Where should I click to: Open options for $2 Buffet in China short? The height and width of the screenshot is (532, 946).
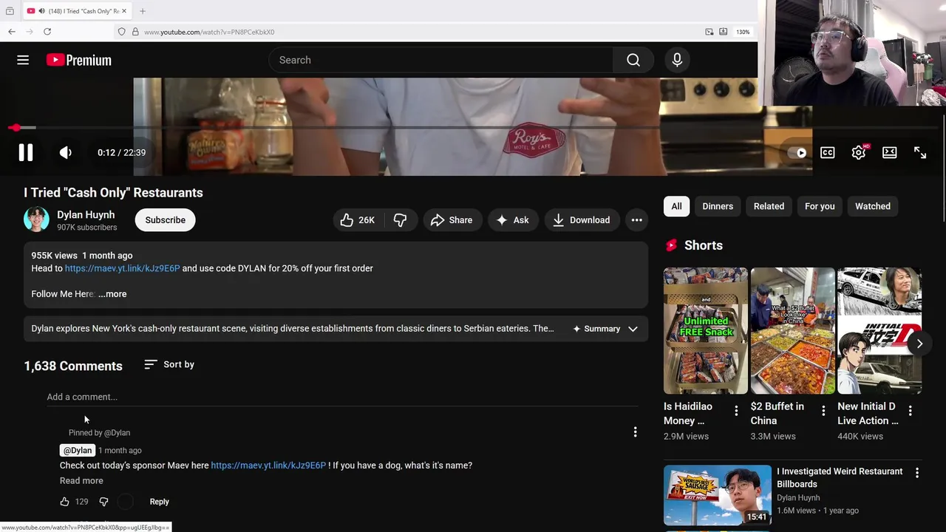(x=823, y=411)
